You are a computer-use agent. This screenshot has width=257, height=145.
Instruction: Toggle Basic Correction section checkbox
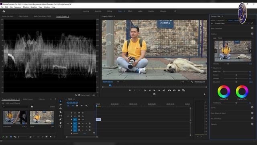click(x=252, y=28)
